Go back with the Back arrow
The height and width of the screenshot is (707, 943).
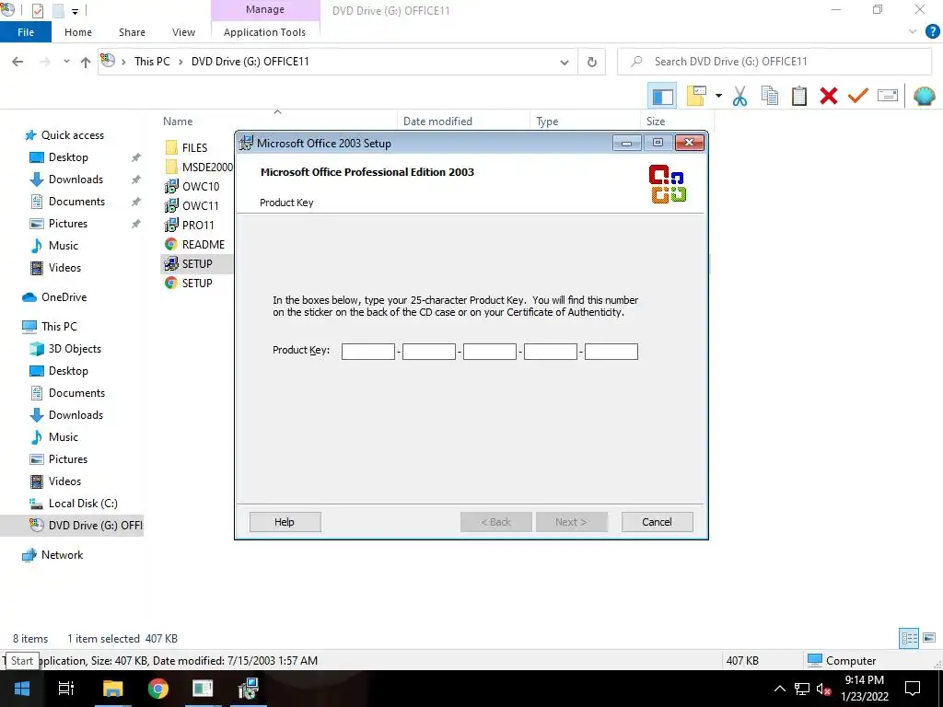click(x=17, y=62)
